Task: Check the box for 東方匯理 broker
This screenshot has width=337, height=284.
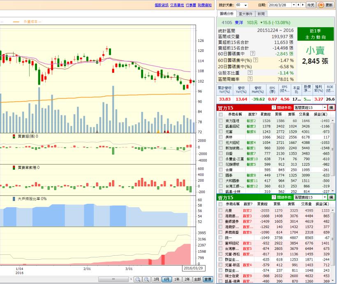Action: 221,121
